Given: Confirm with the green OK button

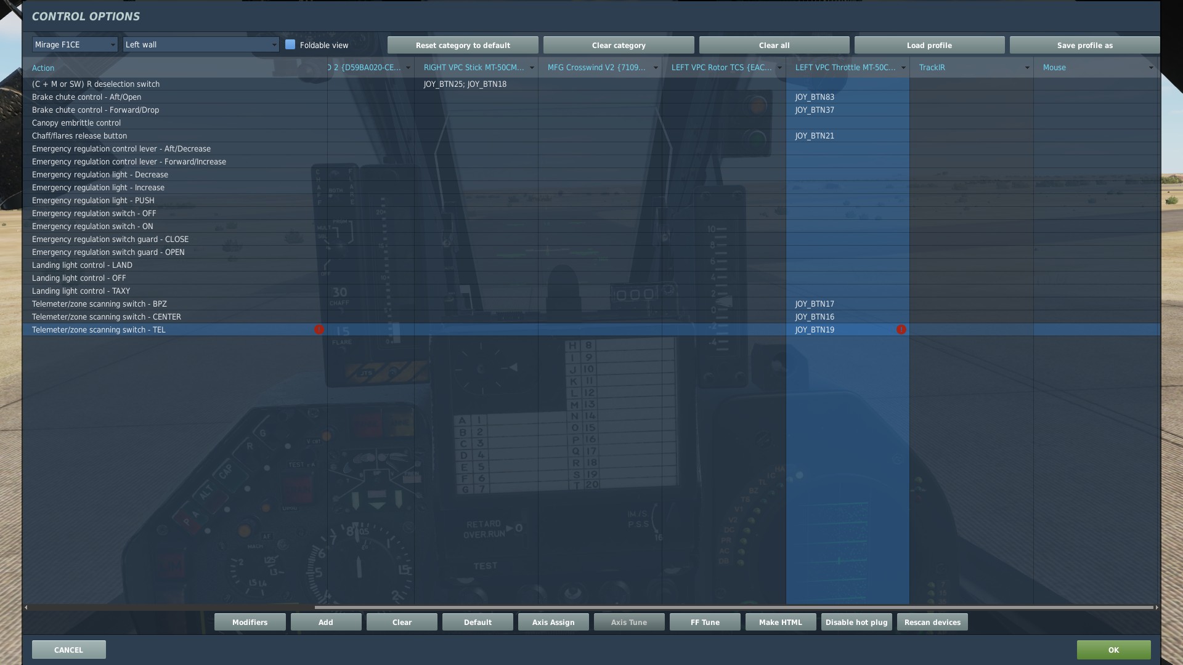Looking at the screenshot, I should pos(1113,650).
